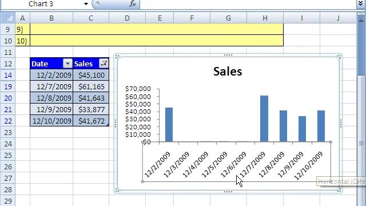Image resolution: width=366 pixels, height=206 pixels.
Task: Click the 12/7/2009 bar in chart
Action: pyautogui.click(x=264, y=118)
